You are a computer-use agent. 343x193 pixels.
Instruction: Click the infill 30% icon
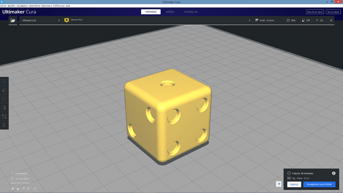click(288, 20)
